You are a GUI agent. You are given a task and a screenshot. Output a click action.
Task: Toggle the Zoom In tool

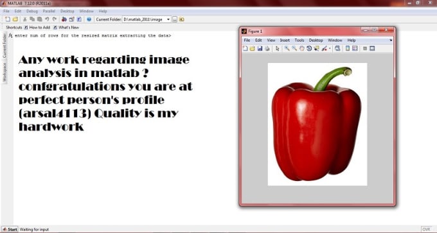[287, 48]
